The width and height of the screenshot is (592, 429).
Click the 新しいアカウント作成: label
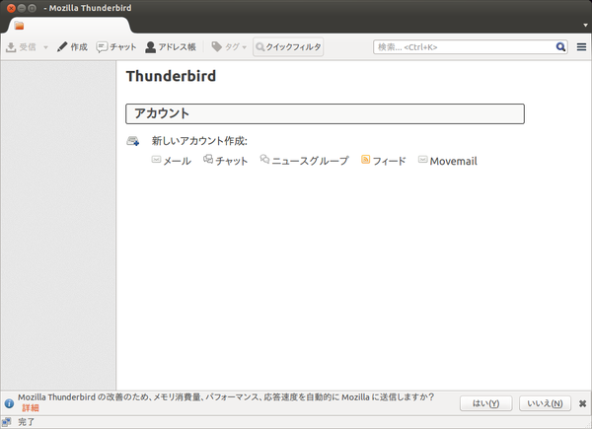pos(199,141)
